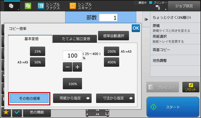The height and width of the screenshot is (118, 201).
Task: Select automatic ratio selection (倍率自動選択)
Action: [113, 36]
